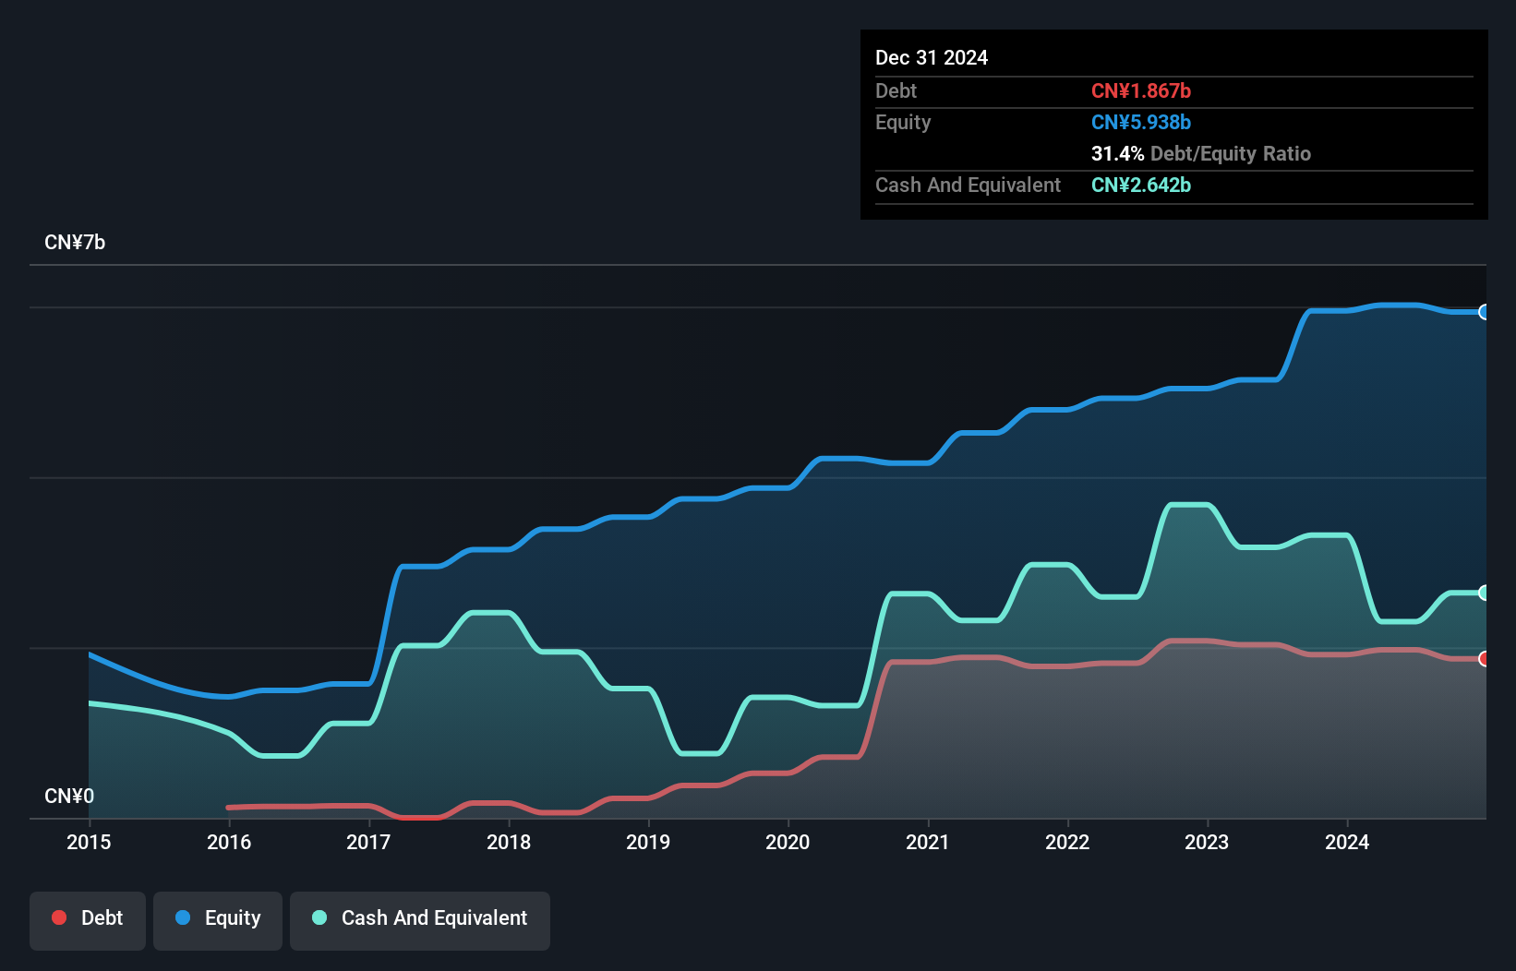Viewport: 1516px width, 971px height.
Task: Click the 2018 x-axis label
Action: (x=509, y=842)
